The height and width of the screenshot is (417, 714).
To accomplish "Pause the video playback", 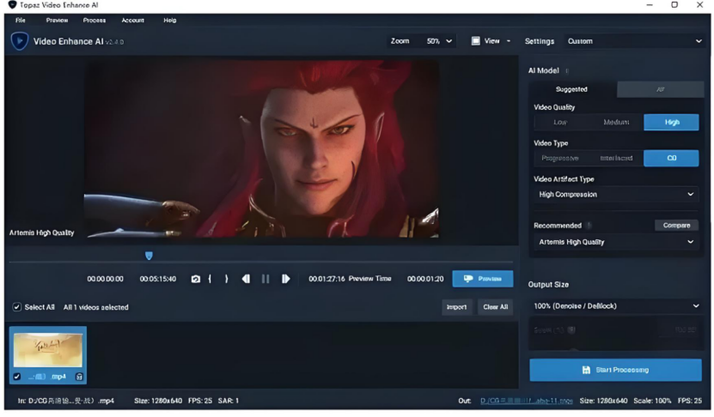I will (x=265, y=279).
